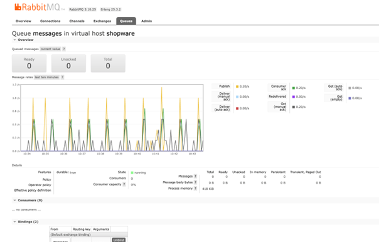Viewport: 379px width, 242px height.
Task: Open the Connections tab
Action: point(50,21)
